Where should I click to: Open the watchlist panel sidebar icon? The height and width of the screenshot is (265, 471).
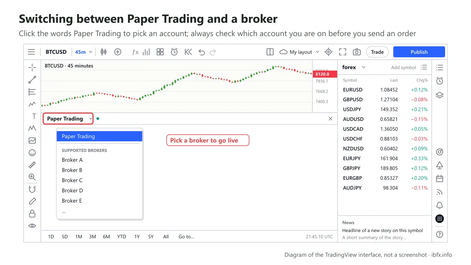pyautogui.click(x=440, y=68)
